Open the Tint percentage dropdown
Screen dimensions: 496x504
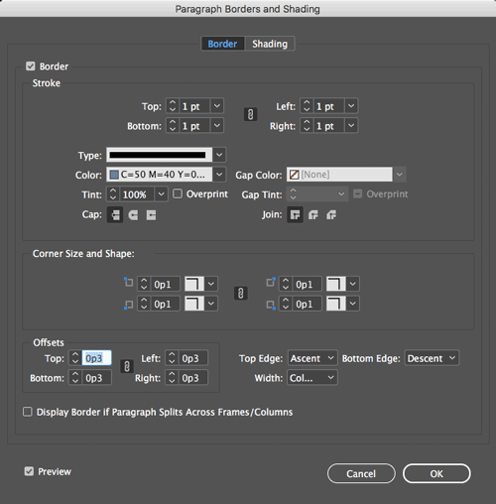tap(161, 194)
